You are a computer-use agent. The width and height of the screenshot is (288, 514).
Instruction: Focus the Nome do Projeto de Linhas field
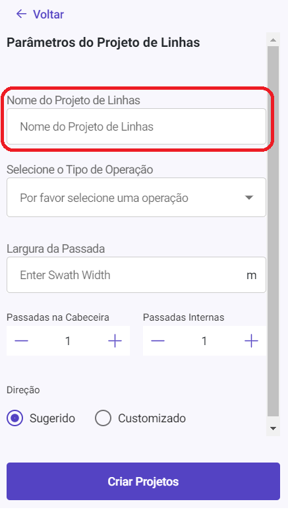pos(136,127)
